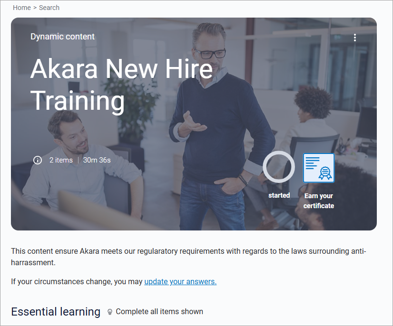Click the Dynamic content label
This screenshot has height=326, width=393.
click(62, 37)
